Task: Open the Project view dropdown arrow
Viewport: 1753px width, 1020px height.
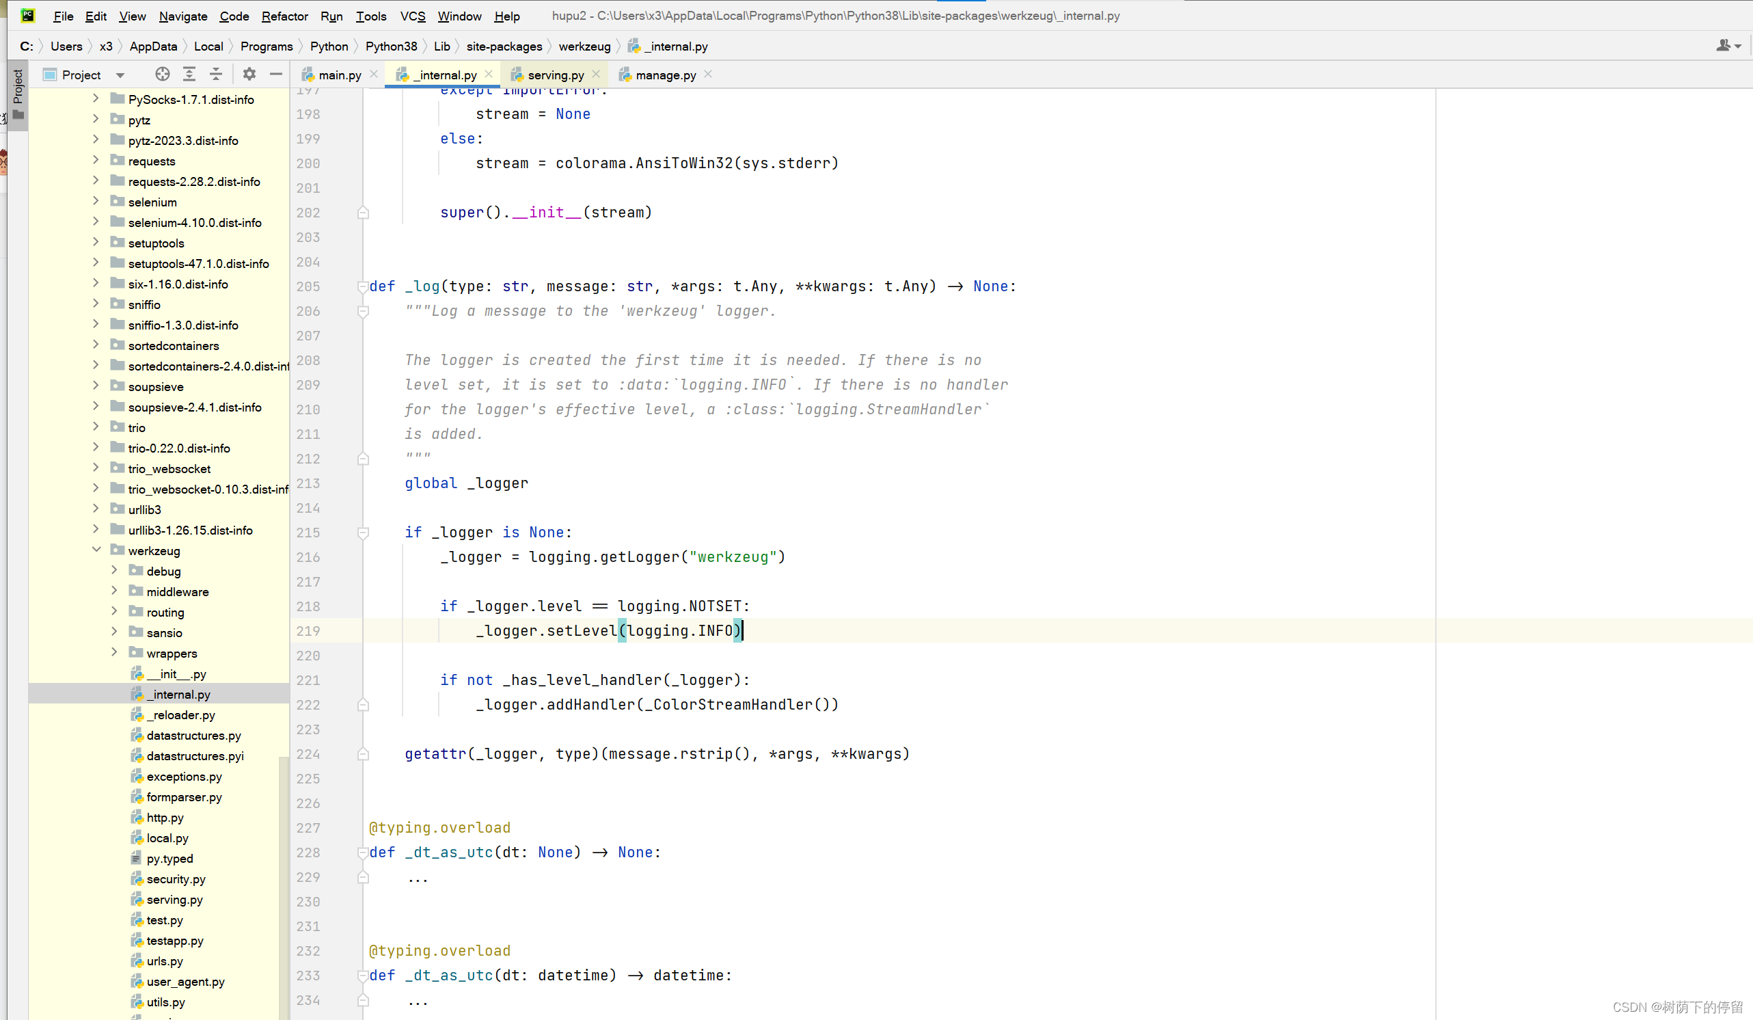Action: [120, 75]
